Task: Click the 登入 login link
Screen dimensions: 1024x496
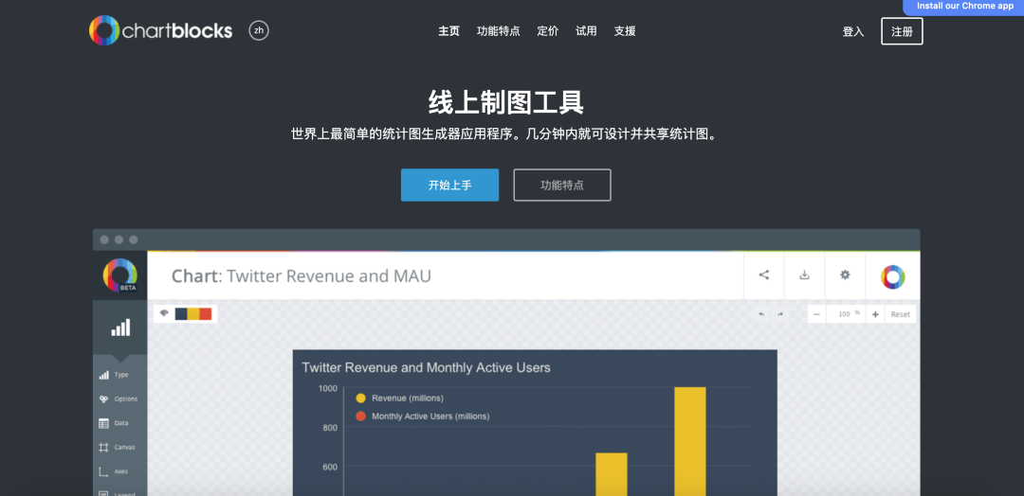Action: [x=853, y=31]
